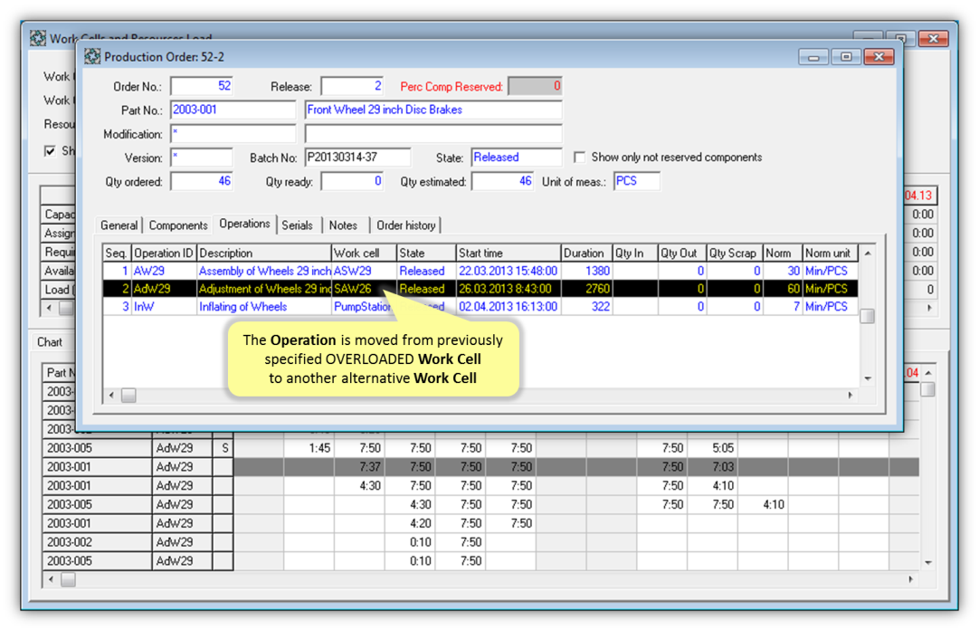Click the chart grid scroll-down arrow
Screen dimensions: 979x631
927,562
